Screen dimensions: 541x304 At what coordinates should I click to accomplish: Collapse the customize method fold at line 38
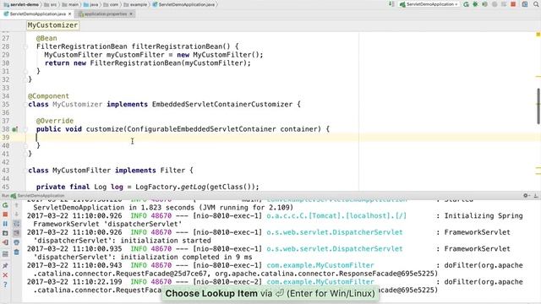25,129
